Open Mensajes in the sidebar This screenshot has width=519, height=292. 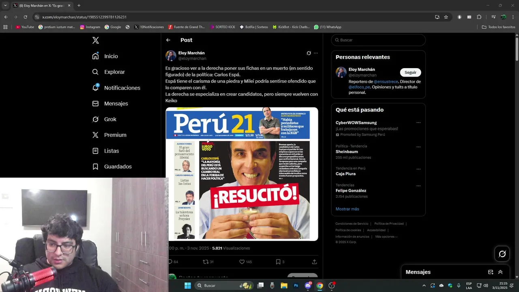tap(110, 103)
